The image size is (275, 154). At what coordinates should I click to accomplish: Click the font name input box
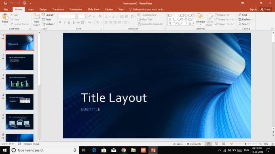coord(67,17)
